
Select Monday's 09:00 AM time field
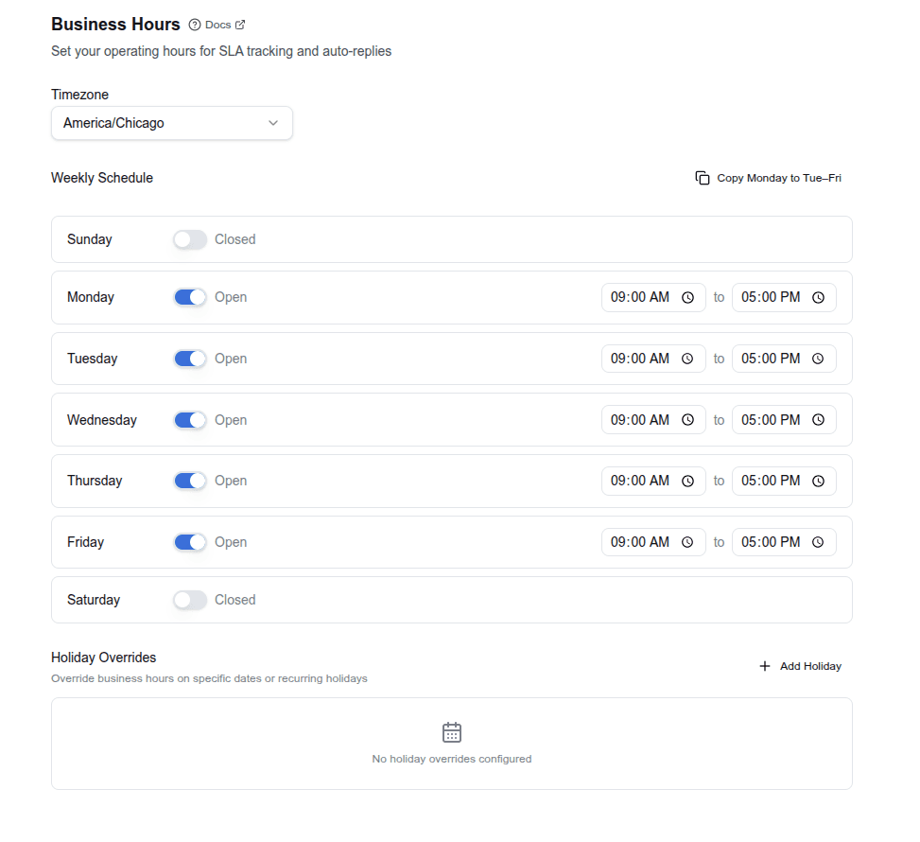pos(639,296)
